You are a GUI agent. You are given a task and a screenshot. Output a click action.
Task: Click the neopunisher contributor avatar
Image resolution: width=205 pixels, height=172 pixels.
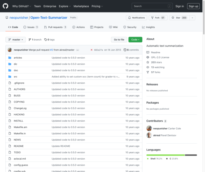[149, 128]
